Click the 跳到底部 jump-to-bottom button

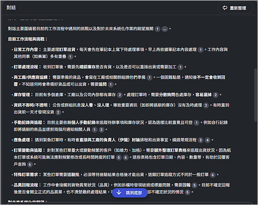(x=130, y=193)
